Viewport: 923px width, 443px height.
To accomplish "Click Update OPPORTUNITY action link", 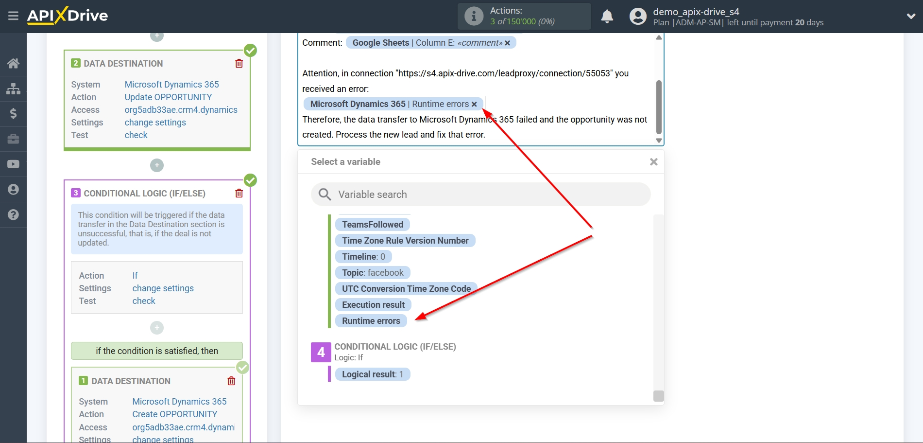I will [168, 97].
